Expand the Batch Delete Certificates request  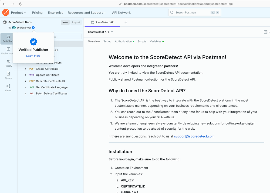point(25,94)
